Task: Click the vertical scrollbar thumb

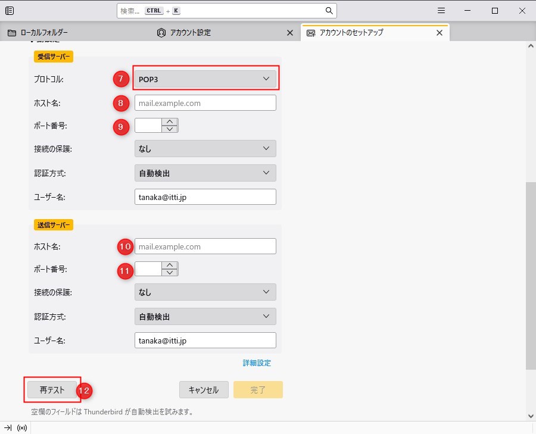Action: coord(531,276)
